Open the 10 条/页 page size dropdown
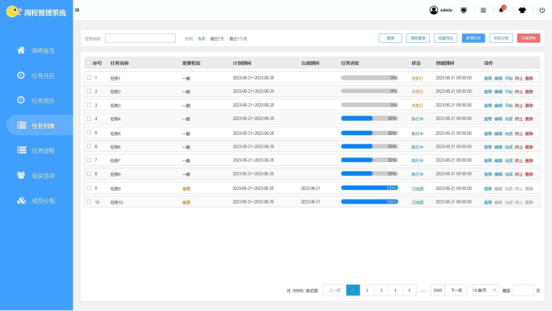This screenshot has width=552, height=311. [485, 290]
